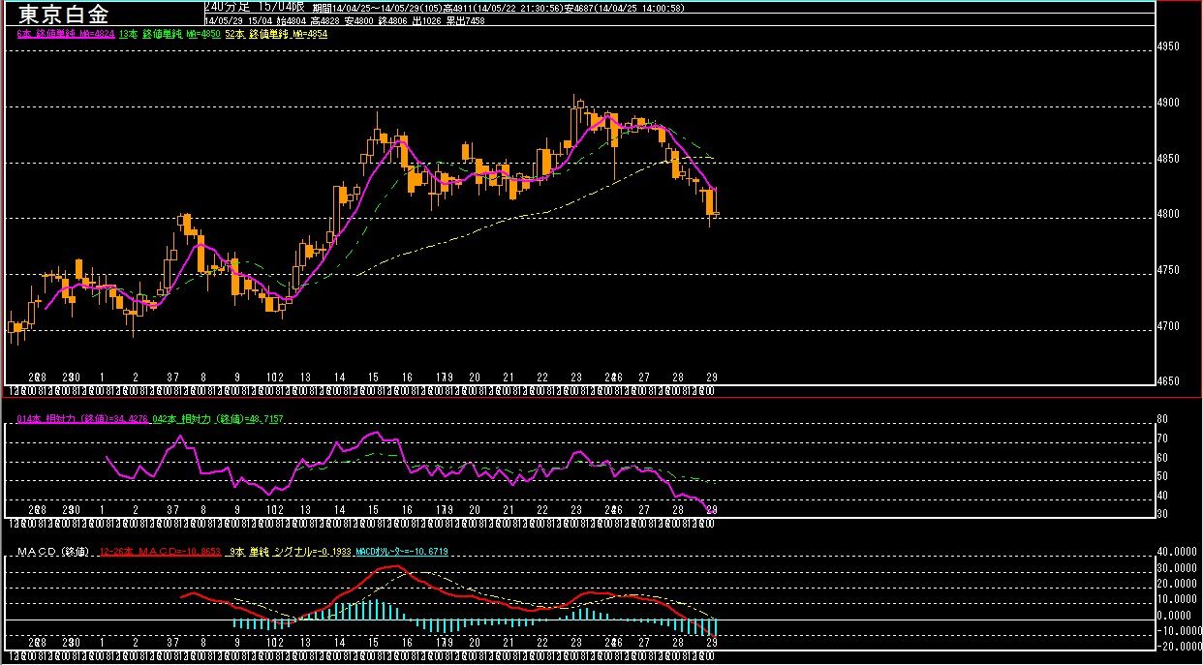Select the 6本 MA=4824 magenta legend link
Viewport: 1203px width, 665px height.
pos(66,33)
